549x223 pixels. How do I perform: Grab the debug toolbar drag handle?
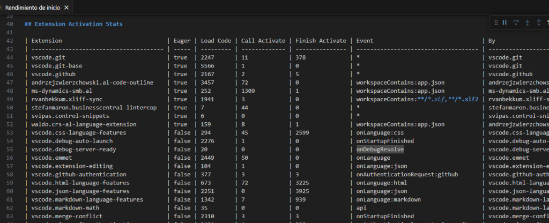(x=496, y=23)
